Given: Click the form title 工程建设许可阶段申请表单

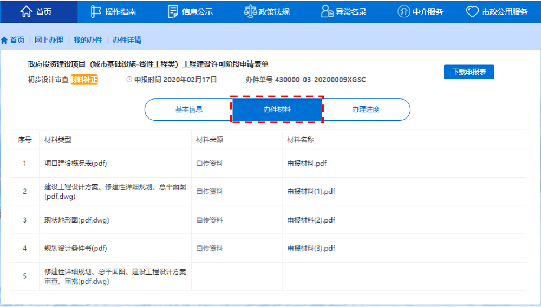Looking at the screenshot, I should point(225,64).
